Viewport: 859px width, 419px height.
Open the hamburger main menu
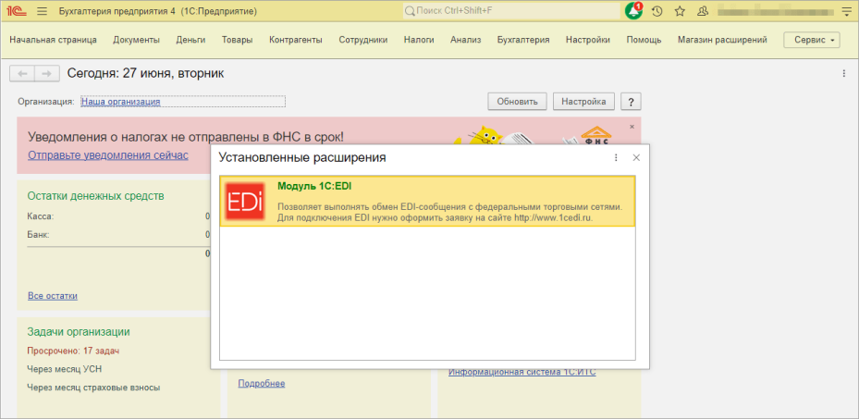(44, 11)
